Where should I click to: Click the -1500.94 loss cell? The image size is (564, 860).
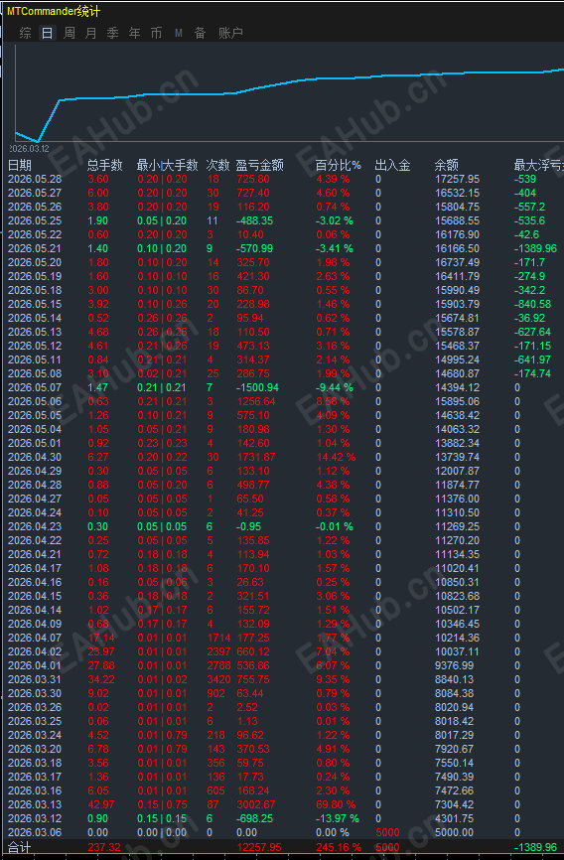coord(257,387)
